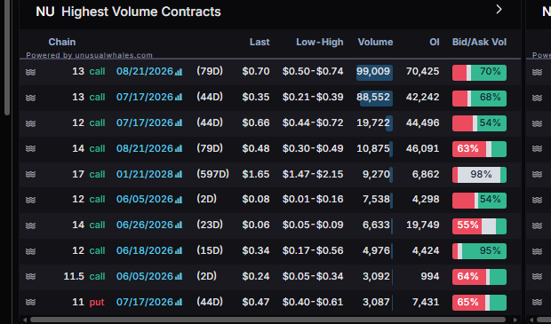551x324 pixels.
Task: Open chart icon beside 06/26/2026 date
Action: (179, 225)
